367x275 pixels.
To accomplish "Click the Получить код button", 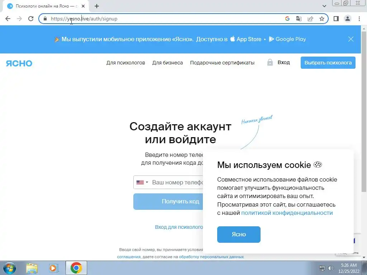I will point(168,202).
